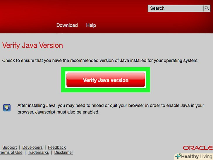Open the Help menu
213x160 pixels.
tap(91, 25)
